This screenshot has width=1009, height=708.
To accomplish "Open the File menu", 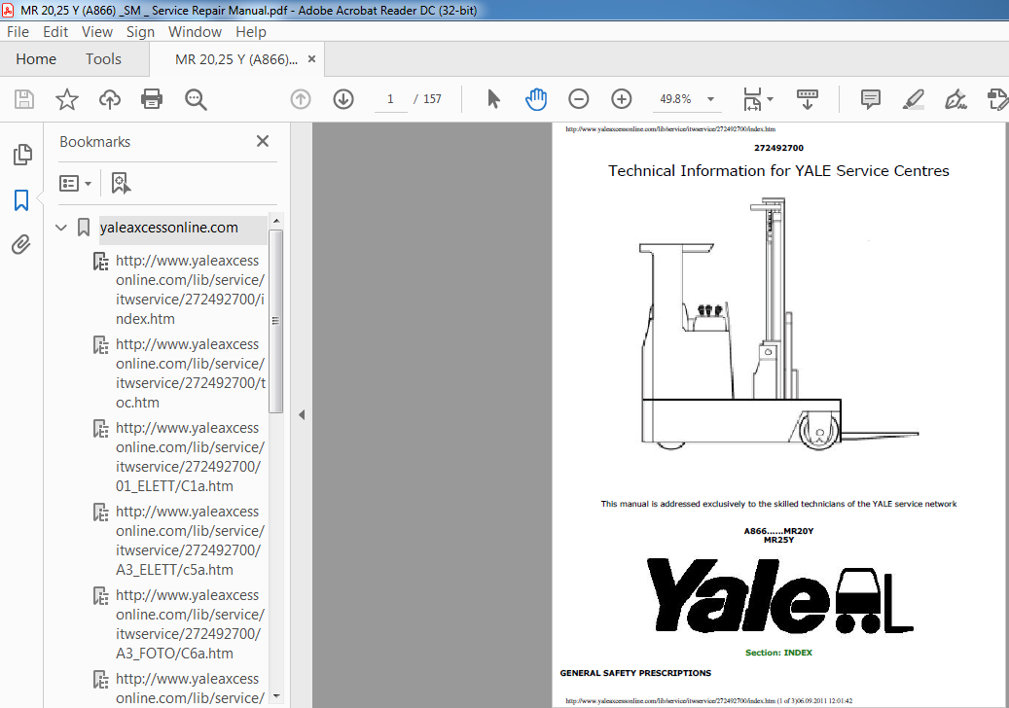I will coord(18,31).
